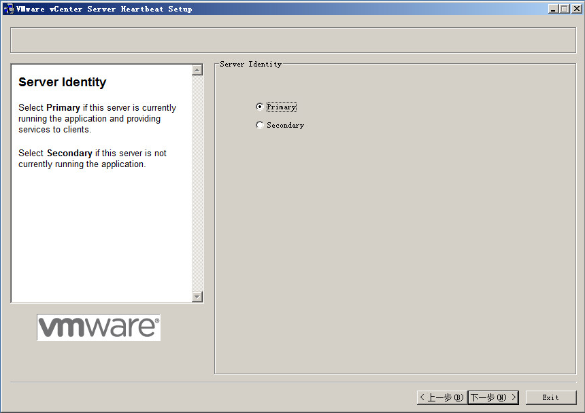Click the help panel scroll up arrow
The image size is (585, 413).
197,70
